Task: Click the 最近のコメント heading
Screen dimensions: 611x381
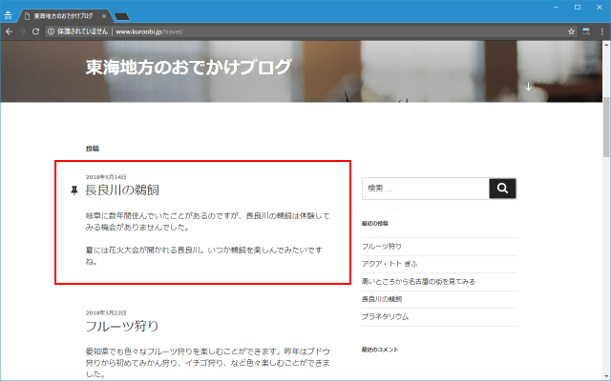Action: tap(380, 350)
